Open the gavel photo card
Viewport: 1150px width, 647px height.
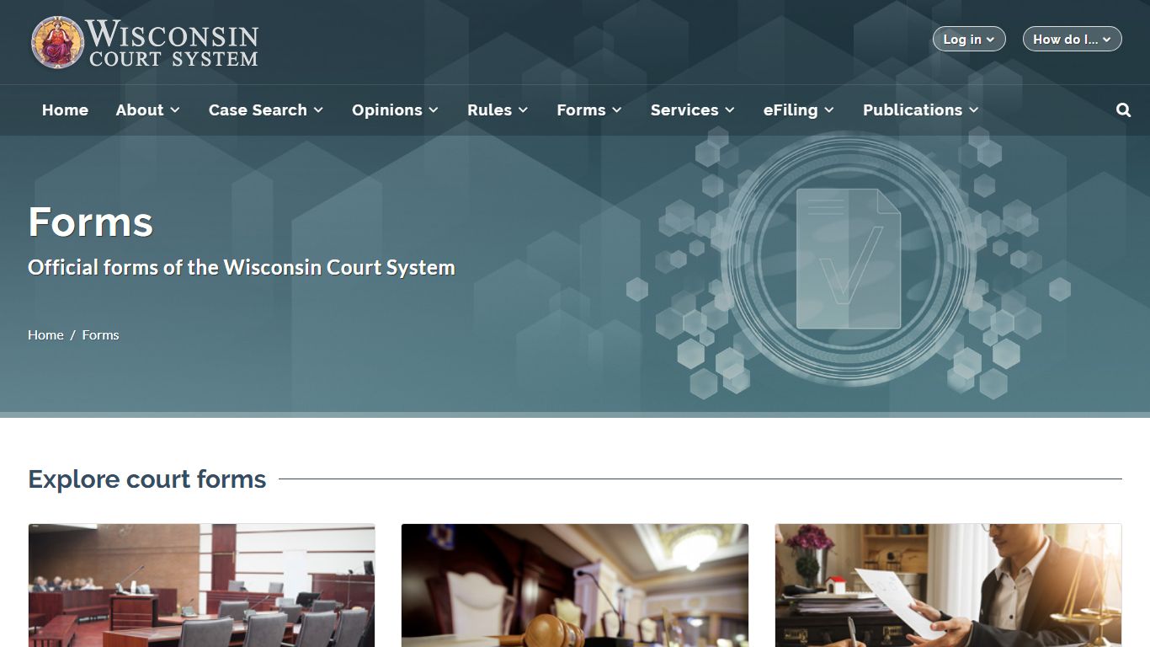pyautogui.click(x=574, y=586)
